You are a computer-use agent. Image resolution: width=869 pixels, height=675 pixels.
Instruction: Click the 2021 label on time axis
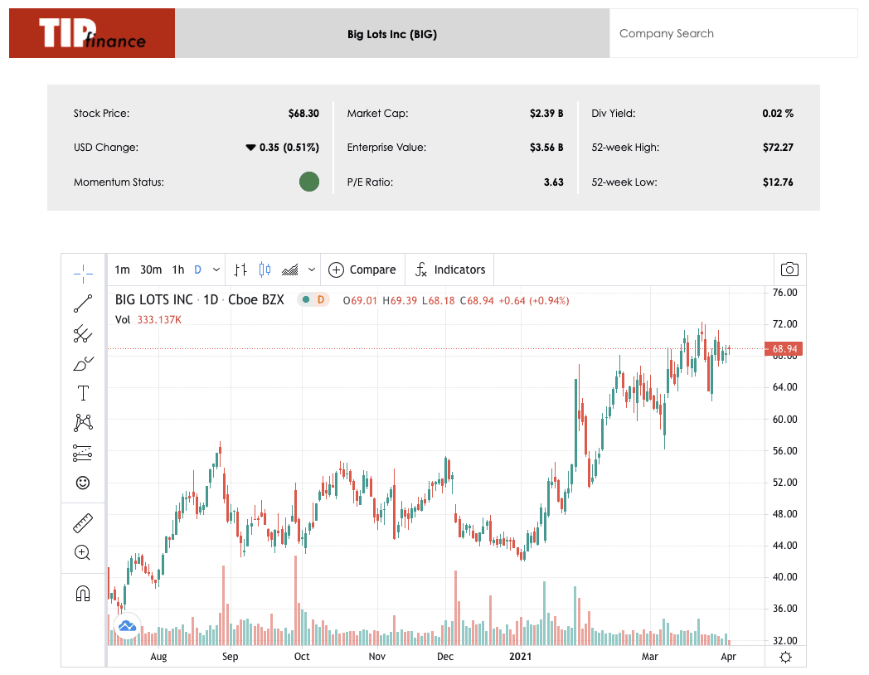521,657
